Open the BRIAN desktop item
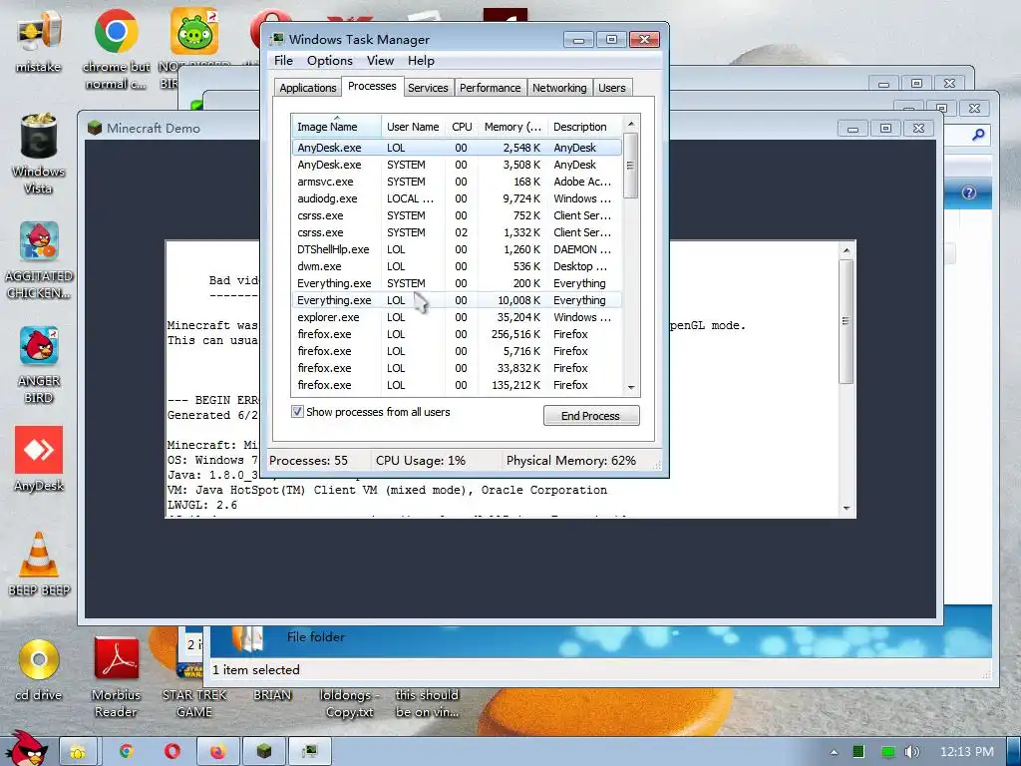The width and height of the screenshot is (1021, 766). click(272, 694)
